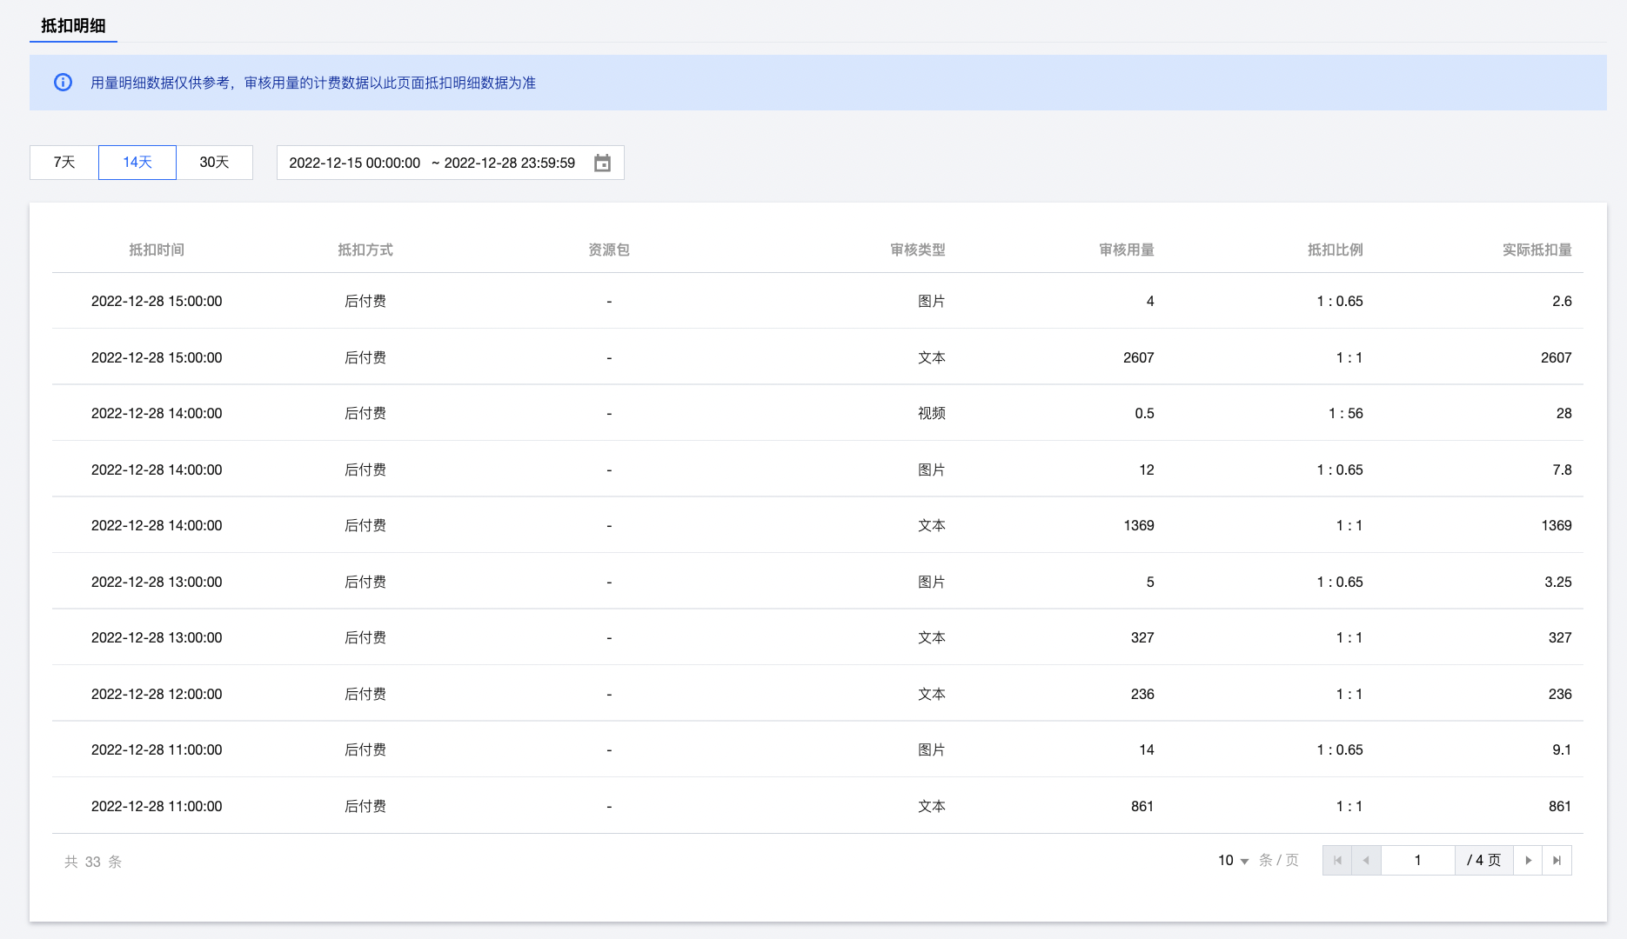Click the 审核用量 value 0.5
Viewport: 1627px width, 939px height.
pyautogui.click(x=1145, y=414)
